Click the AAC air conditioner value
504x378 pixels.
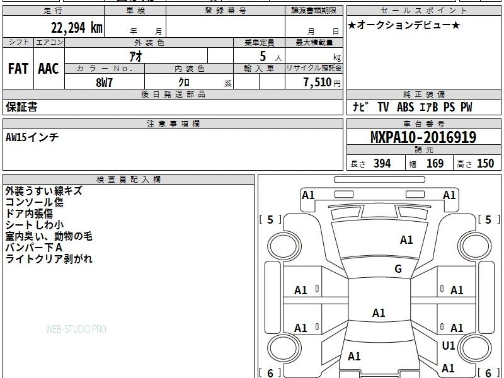(x=49, y=69)
